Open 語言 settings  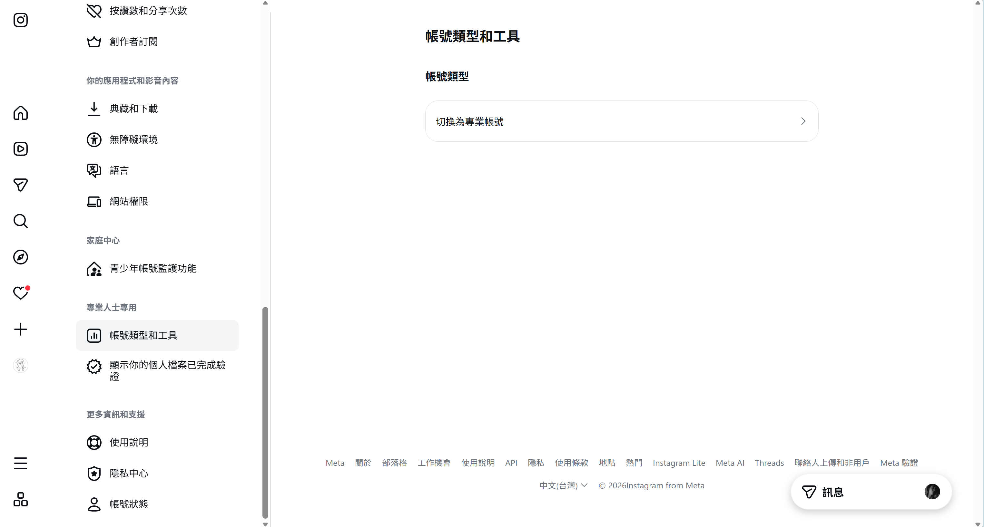tap(157, 171)
